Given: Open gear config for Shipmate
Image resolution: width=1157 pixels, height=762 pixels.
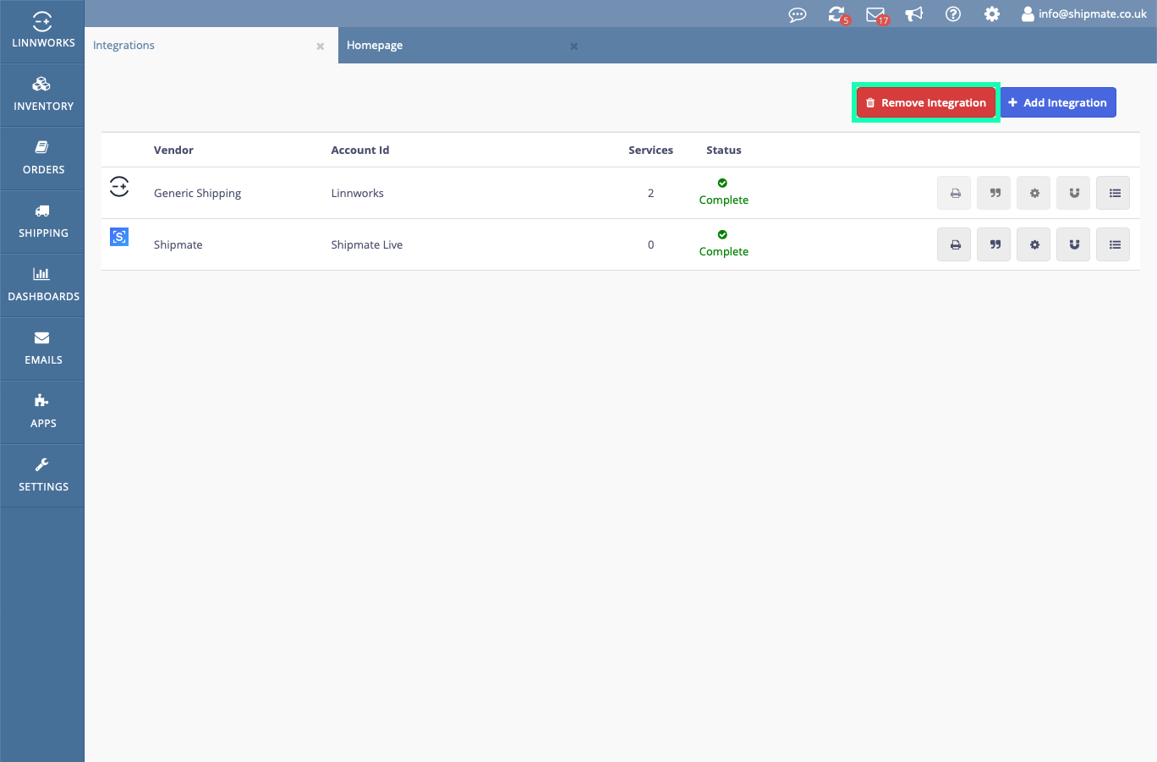Looking at the screenshot, I should point(1034,244).
